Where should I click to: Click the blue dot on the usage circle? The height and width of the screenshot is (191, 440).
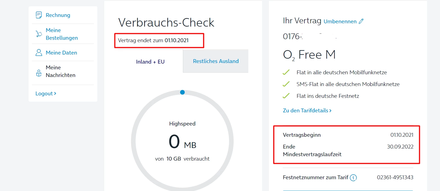[x=182, y=92]
